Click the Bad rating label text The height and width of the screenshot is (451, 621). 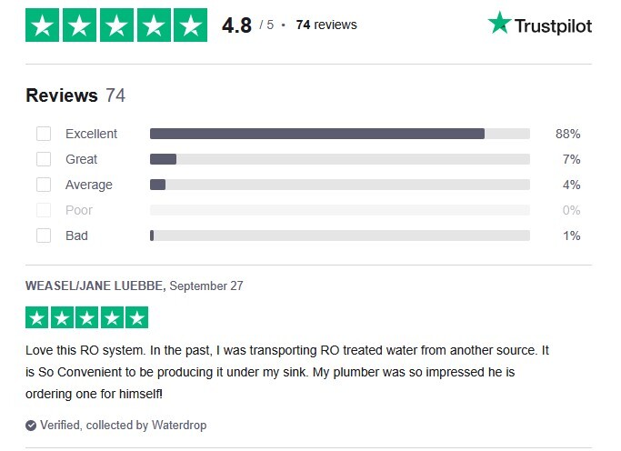(76, 236)
